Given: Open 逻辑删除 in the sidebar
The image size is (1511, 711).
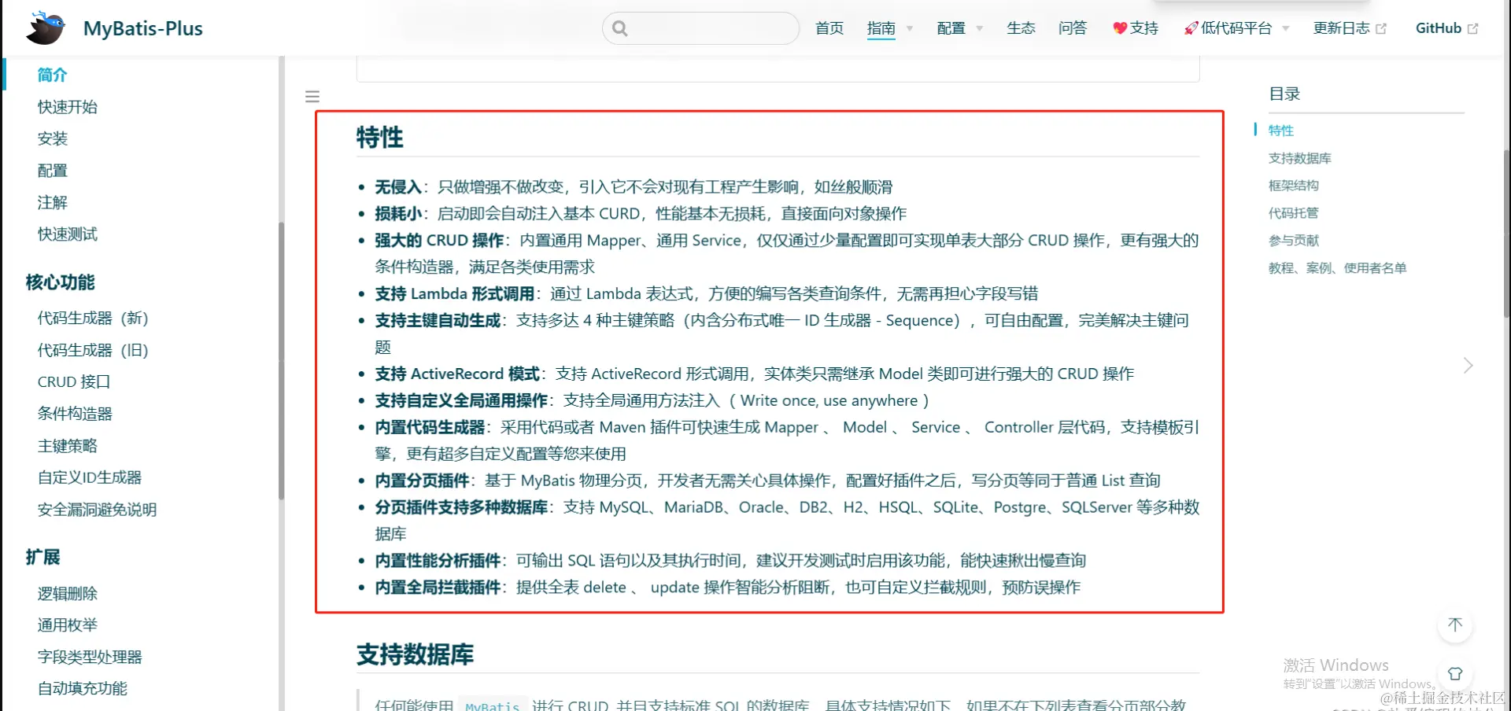Looking at the screenshot, I should pyautogui.click(x=68, y=594).
